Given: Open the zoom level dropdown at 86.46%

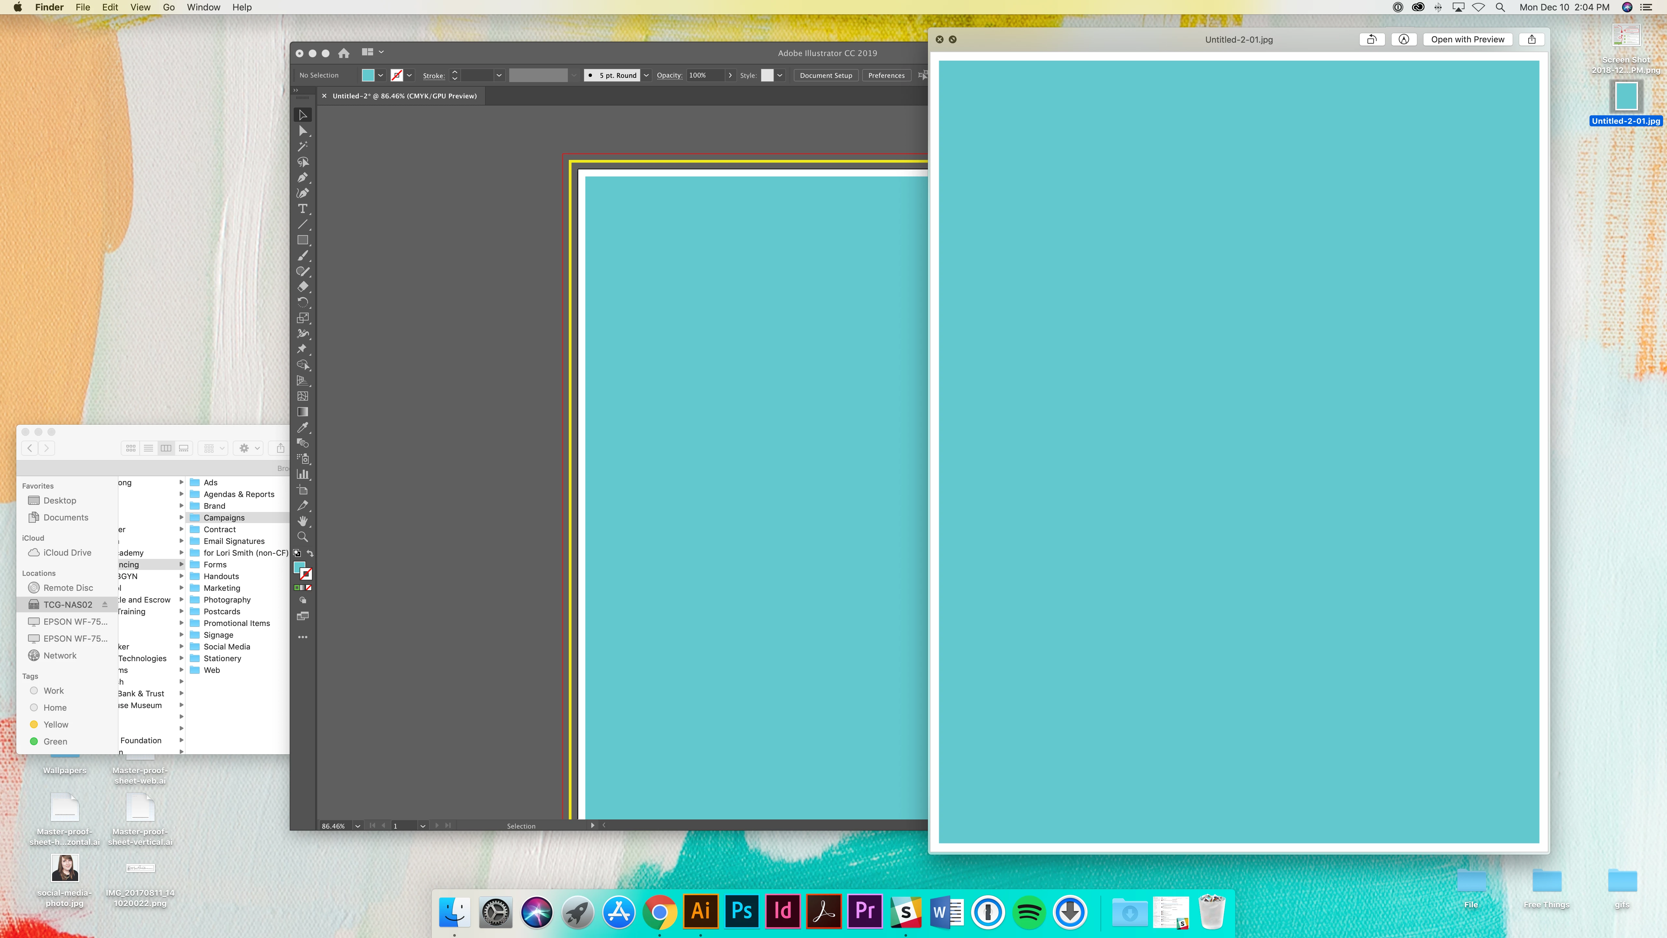Looking at the screenshot, I should (357, 826).
